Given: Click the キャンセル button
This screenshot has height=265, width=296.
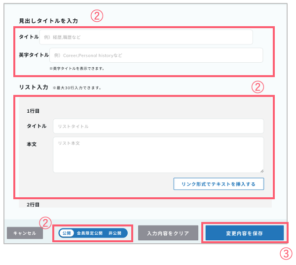Looking at the screenshot, I should 25,233.
